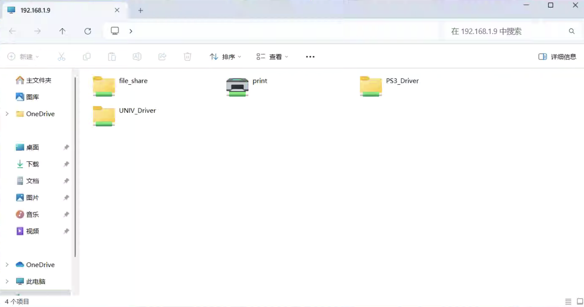This screenshot has height=307, width=584.
Task: Click the Delete trash icon
Action: (x=187, y=57)
